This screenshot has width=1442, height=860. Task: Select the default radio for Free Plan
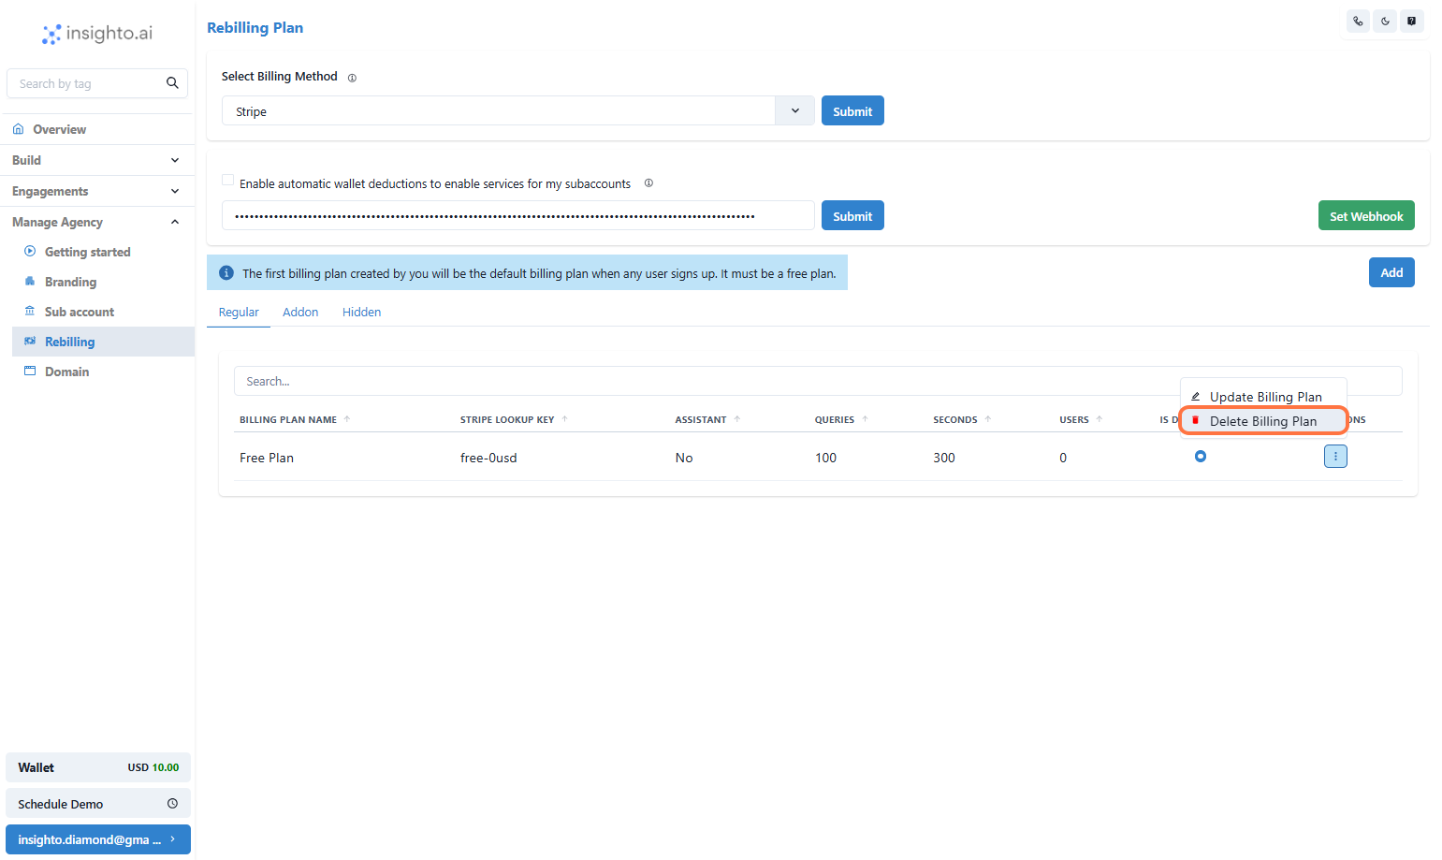[1201, 457]
